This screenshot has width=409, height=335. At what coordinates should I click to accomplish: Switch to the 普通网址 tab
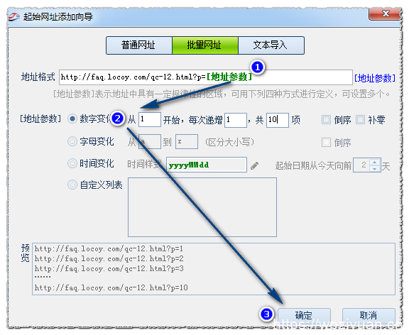[139, 45]
